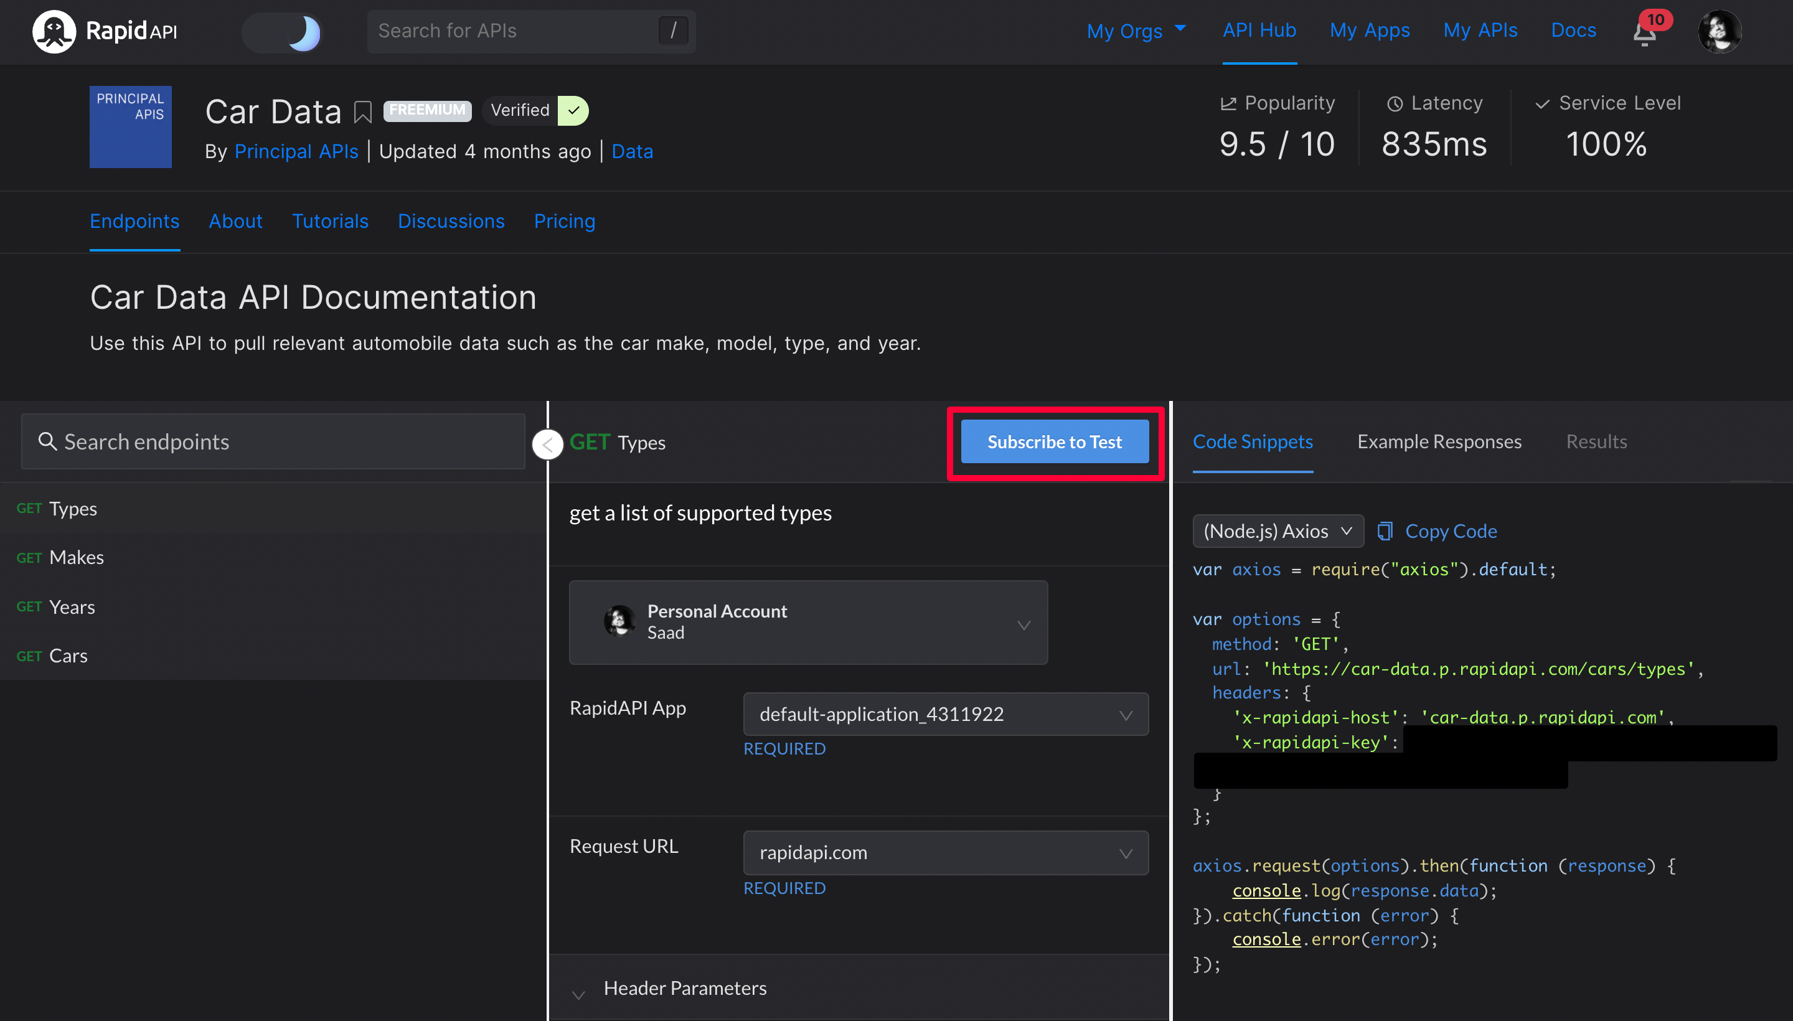
Task: Expand the My Orgs dropdown
Action: pos(1136,31)
